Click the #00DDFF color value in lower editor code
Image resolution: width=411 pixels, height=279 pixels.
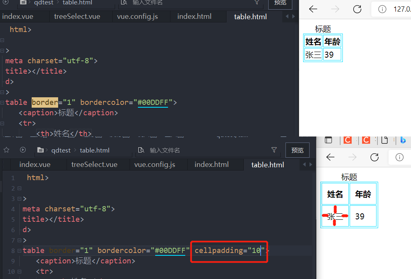pos(170,251)
